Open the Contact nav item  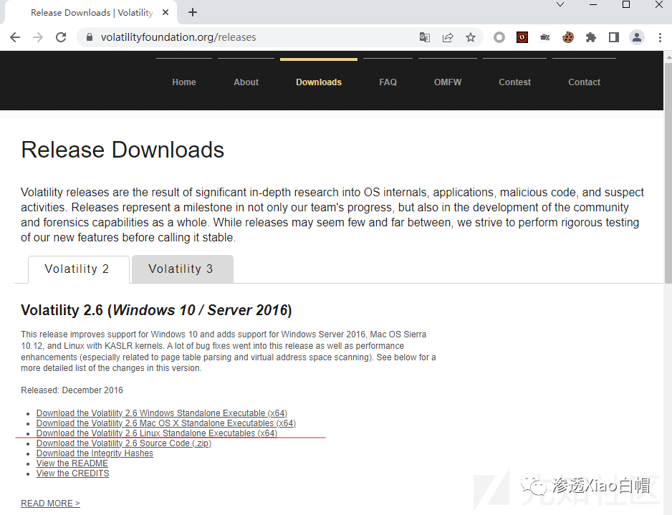tap(584, 82)
